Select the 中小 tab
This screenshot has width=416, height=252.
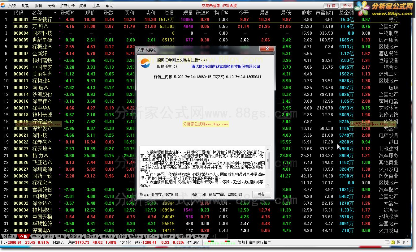pyautogui.click(x=36, y=236)
